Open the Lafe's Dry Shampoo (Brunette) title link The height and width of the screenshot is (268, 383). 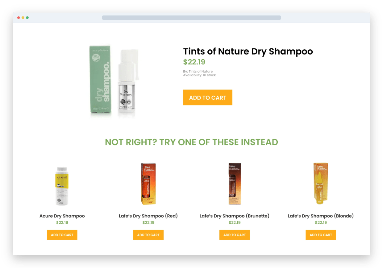click(x=235, y=216)
